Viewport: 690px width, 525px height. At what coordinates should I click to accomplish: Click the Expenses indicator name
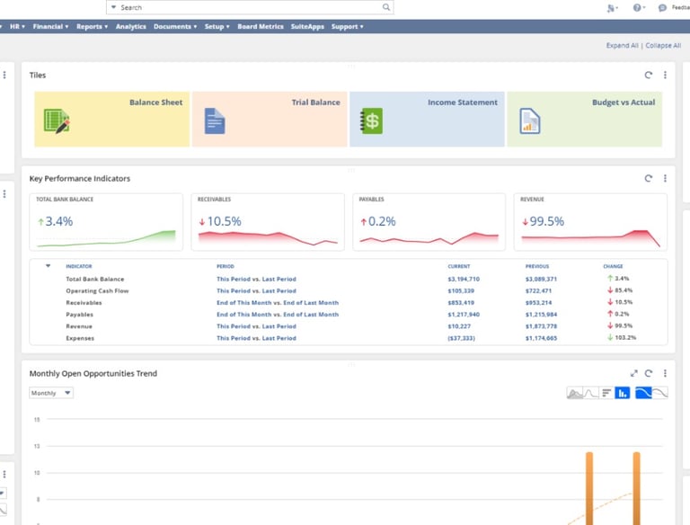click(x=80, y=338)
